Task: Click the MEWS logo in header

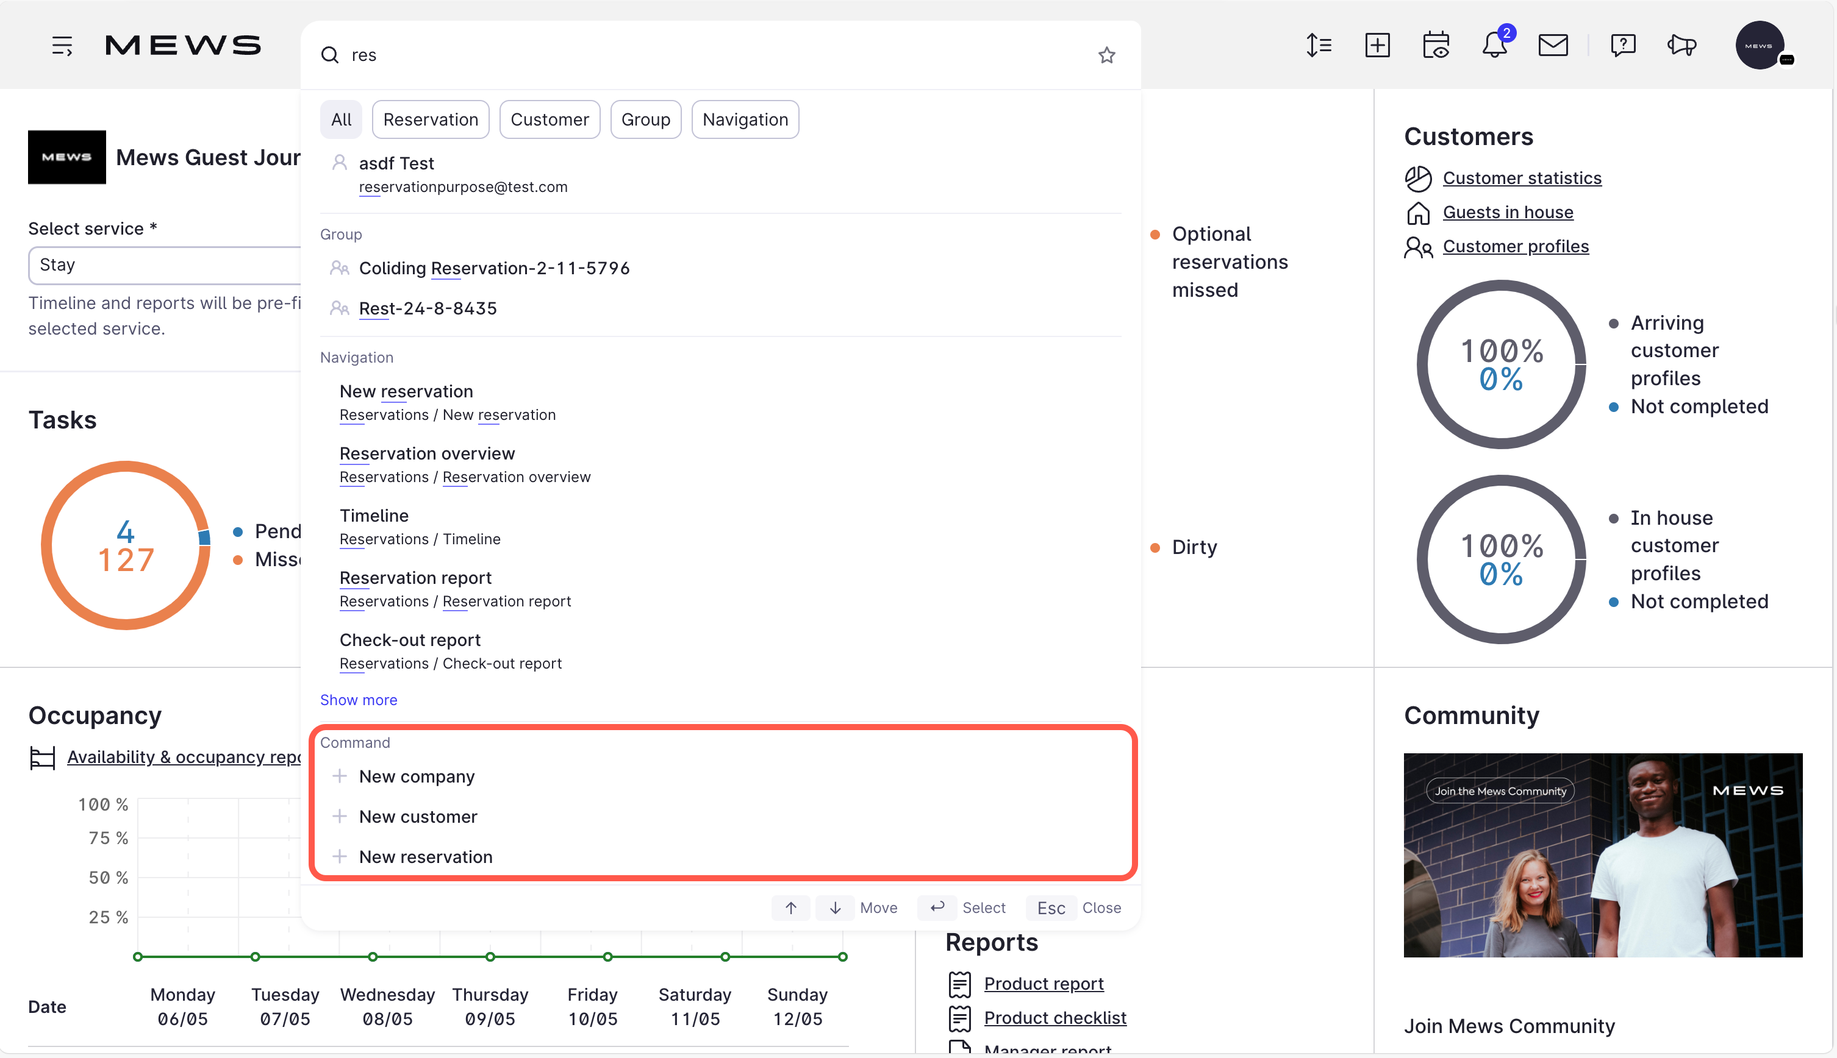Action: point(183,46)
